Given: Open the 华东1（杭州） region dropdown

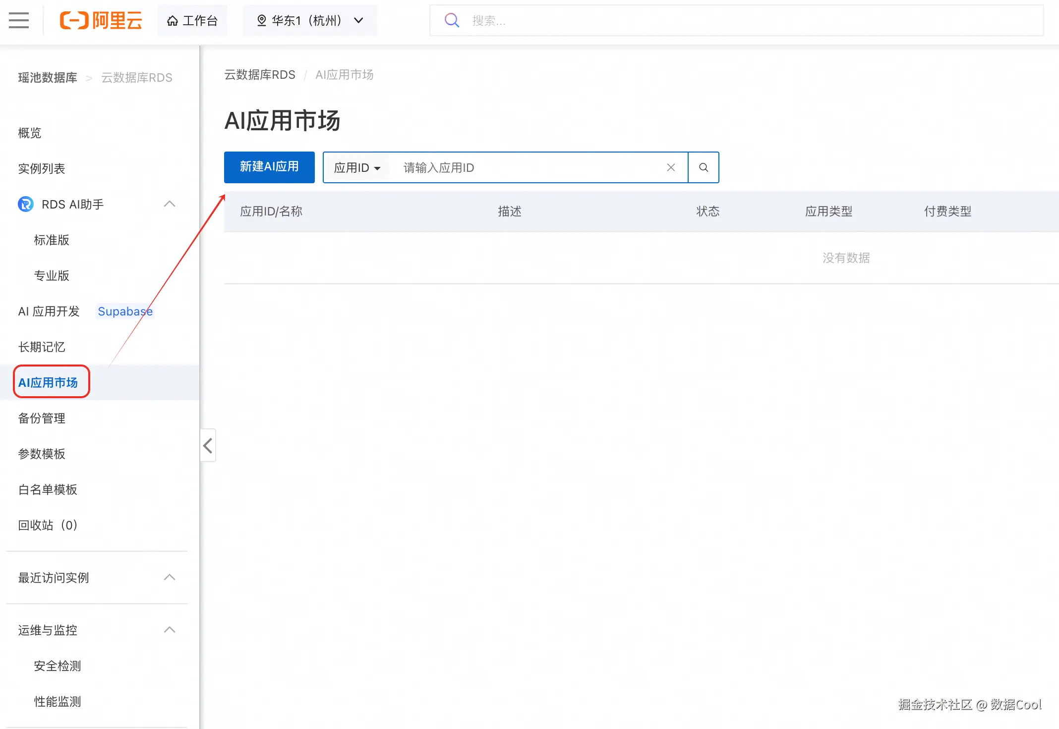Looking at the screenshot, I should click(309, 20).
